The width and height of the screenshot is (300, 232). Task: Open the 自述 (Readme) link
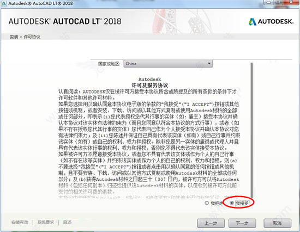(67, 222)
